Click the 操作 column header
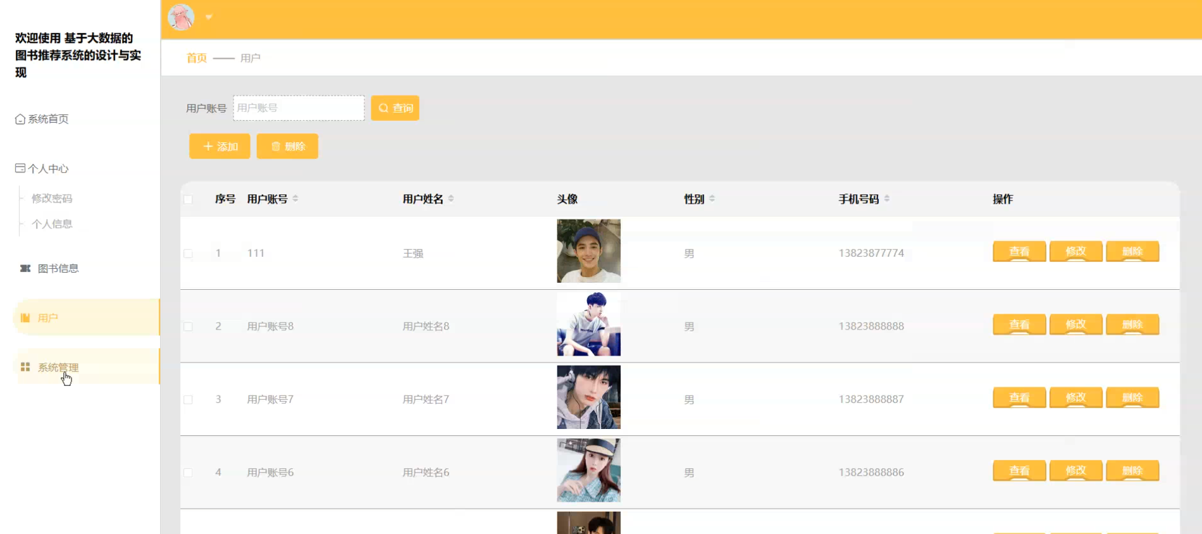Viewport: 1202px width, 534px height. tap(1003, 199)
